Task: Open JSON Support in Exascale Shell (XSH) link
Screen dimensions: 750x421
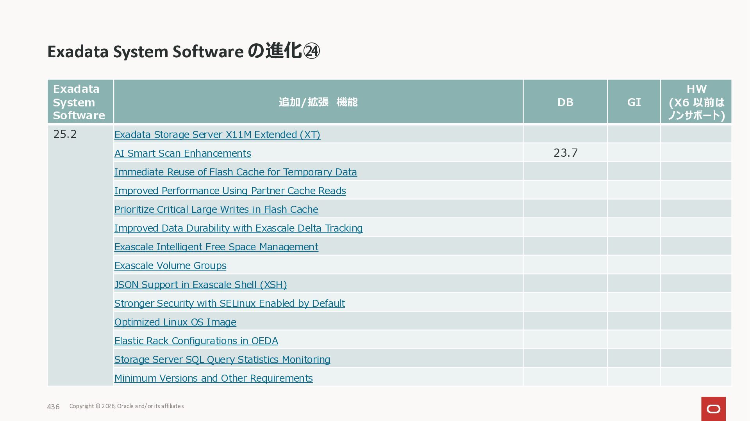Action: tap(200, 285)
